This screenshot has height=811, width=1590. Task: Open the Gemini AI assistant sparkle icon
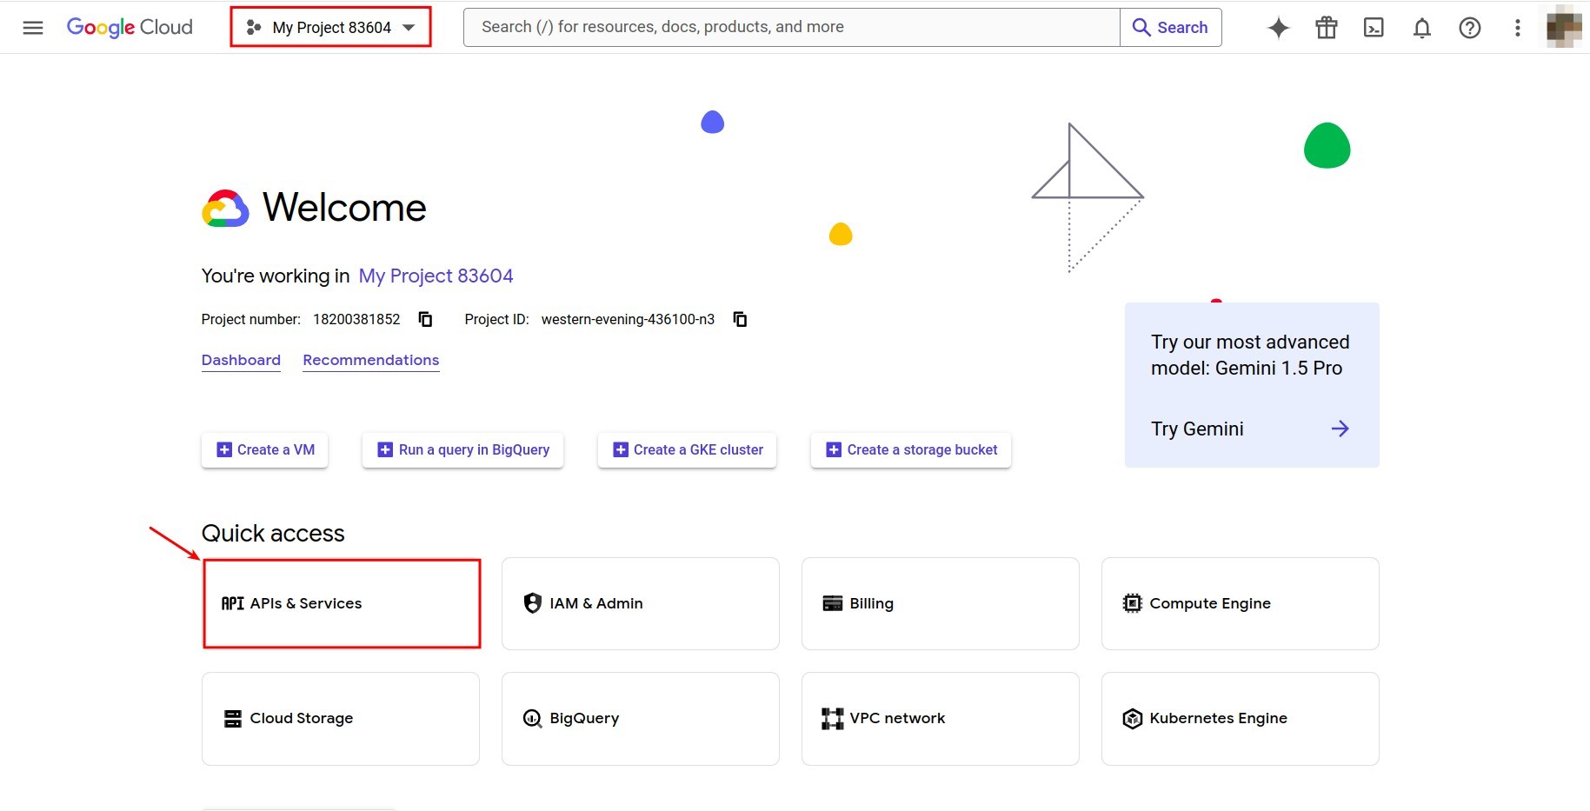1277,27
